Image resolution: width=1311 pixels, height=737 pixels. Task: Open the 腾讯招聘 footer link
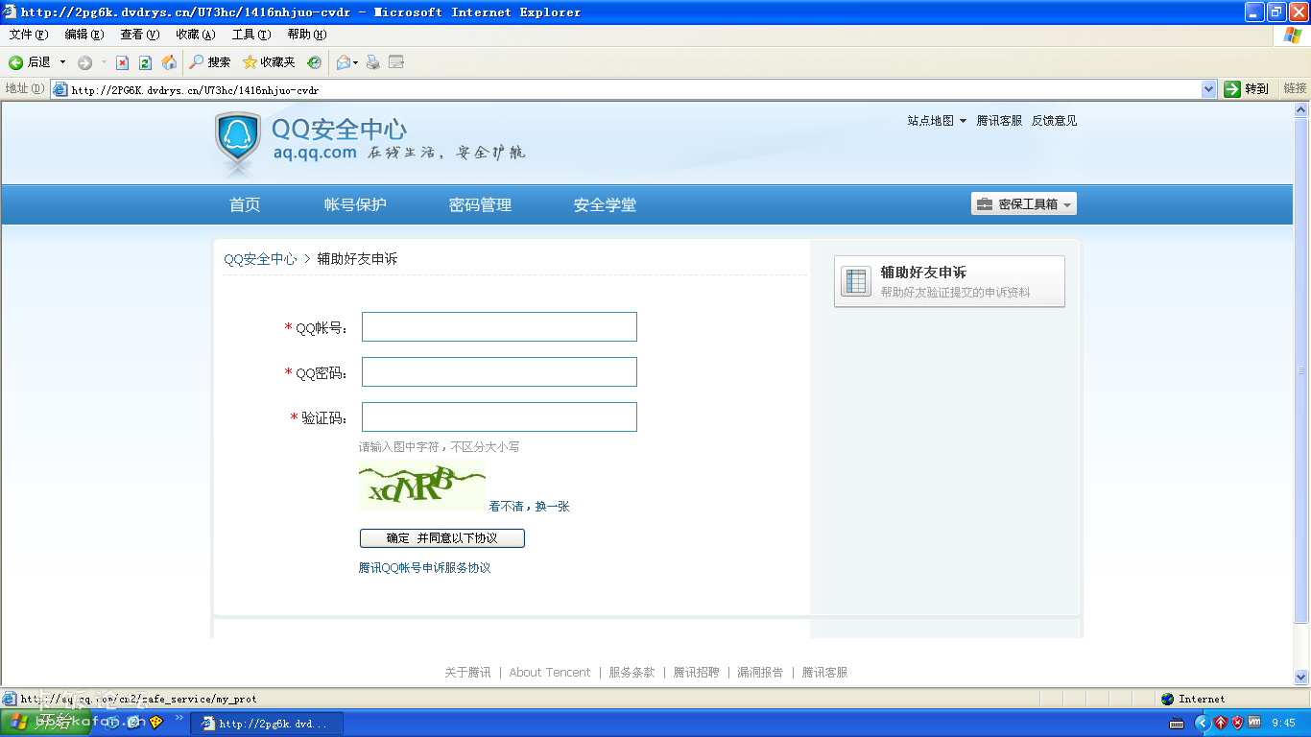pos(696,673)
